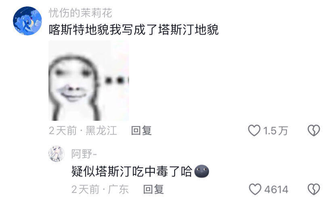Like 阿野-'s reply with the heart icon
The width and height of the screenshot is (334, 197).
click(x=255, y=189)
